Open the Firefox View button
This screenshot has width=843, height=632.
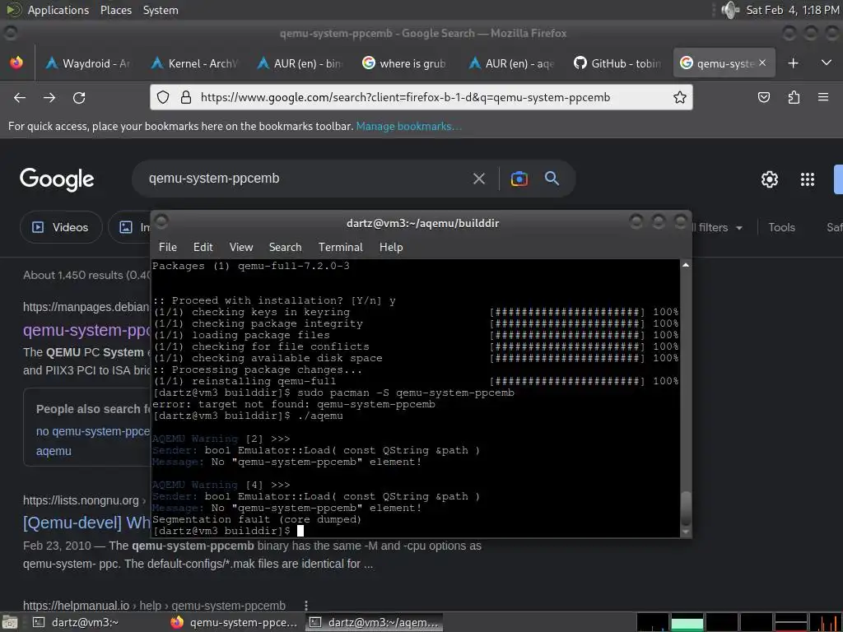[16, 63]
